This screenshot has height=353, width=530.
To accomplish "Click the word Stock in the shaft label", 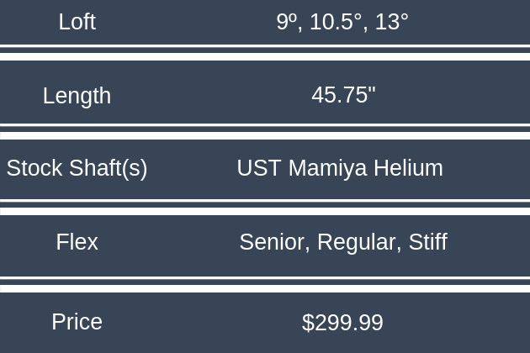I will (x=33, y=168).
